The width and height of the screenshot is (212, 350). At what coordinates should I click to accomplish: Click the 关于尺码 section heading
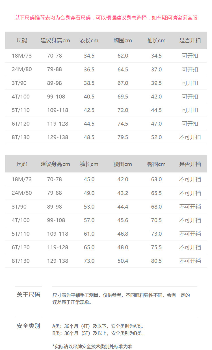coord(28,295)
